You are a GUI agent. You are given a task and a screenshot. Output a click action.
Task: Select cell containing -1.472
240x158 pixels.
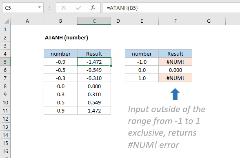94,62
